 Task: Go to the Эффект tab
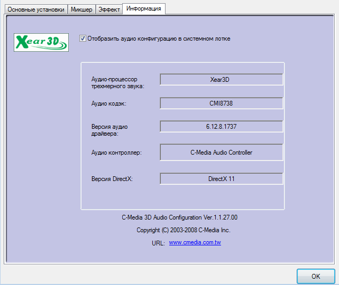pos(109,9)
